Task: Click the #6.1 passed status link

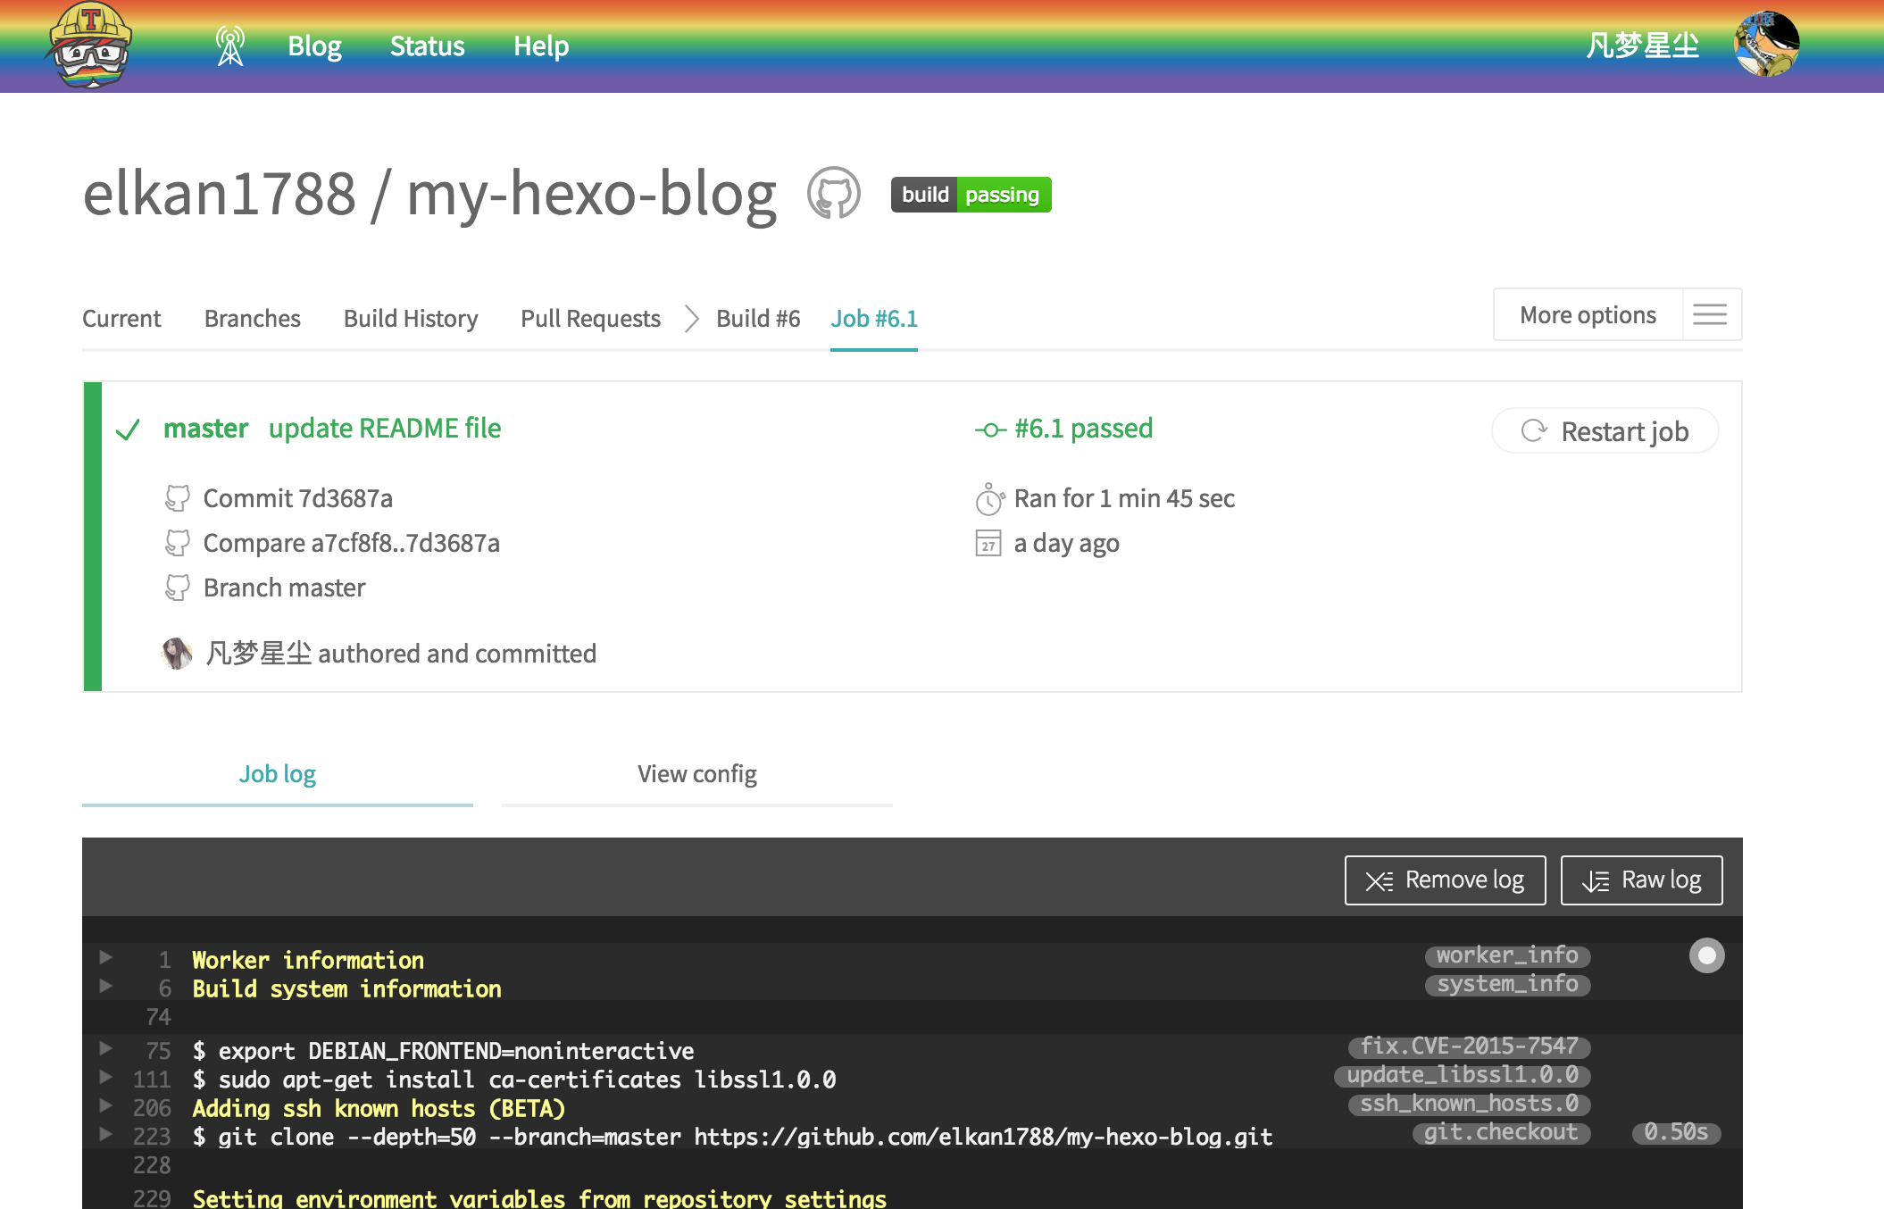Action: click(1083, 429)
